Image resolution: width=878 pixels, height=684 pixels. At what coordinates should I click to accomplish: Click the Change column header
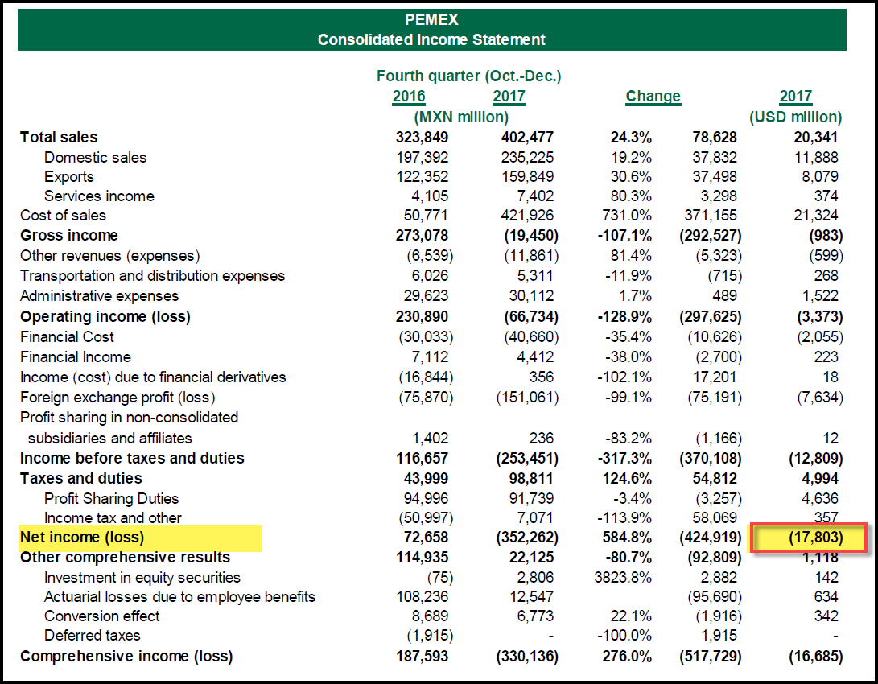(x=653, y=97)
